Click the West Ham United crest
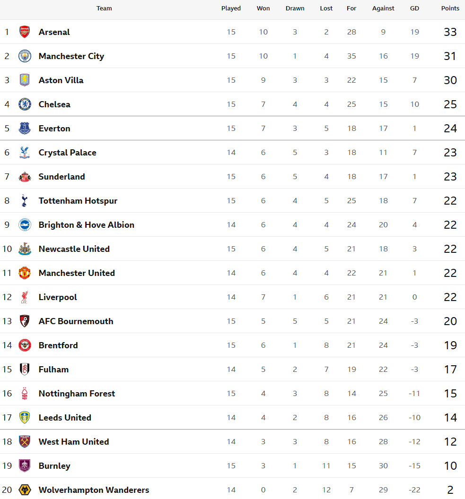Viewport: 465px width, 499px height. [25, 442]
